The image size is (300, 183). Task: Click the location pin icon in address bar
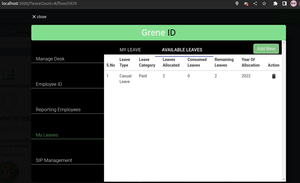(x=237, y=3)
